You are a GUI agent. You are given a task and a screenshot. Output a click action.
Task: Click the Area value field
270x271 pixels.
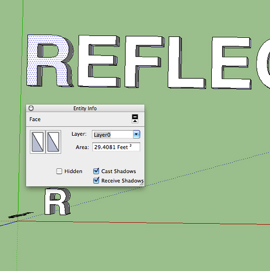116,147
